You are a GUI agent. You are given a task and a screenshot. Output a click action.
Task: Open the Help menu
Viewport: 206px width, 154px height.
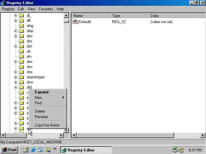(x=60, y=9)
